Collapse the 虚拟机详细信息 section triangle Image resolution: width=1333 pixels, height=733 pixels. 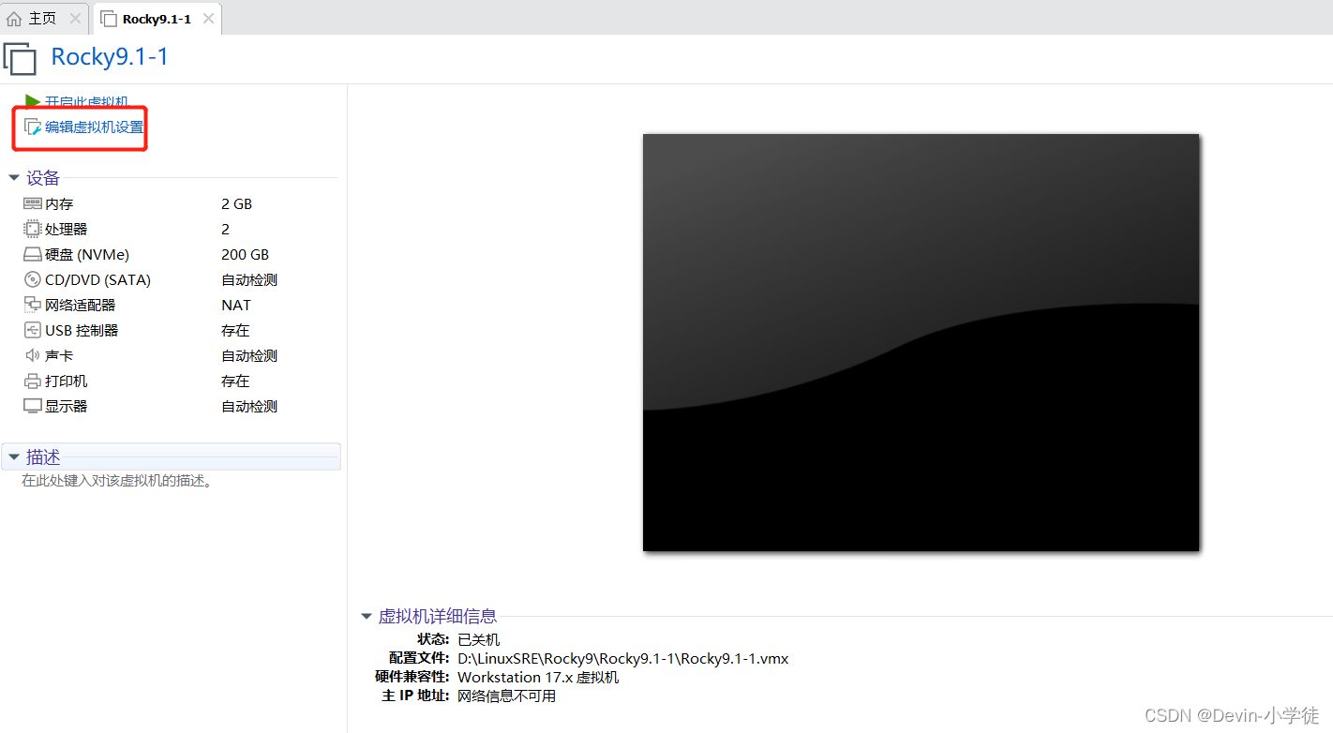[367, 616]
